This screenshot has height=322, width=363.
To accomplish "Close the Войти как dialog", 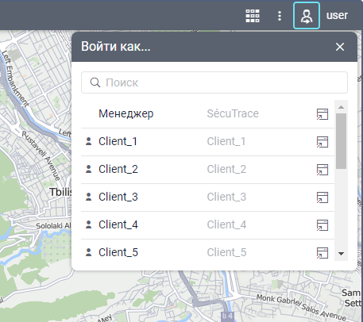I will pos(340,47).
